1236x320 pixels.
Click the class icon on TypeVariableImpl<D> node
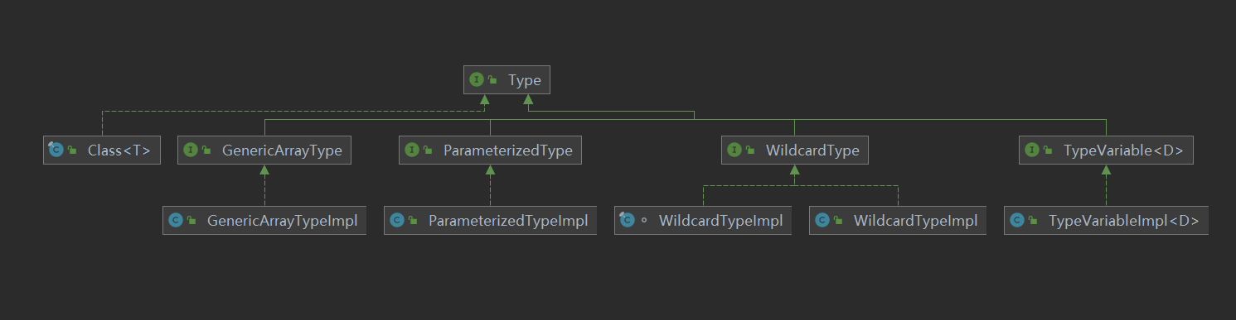pos(1017,221)
